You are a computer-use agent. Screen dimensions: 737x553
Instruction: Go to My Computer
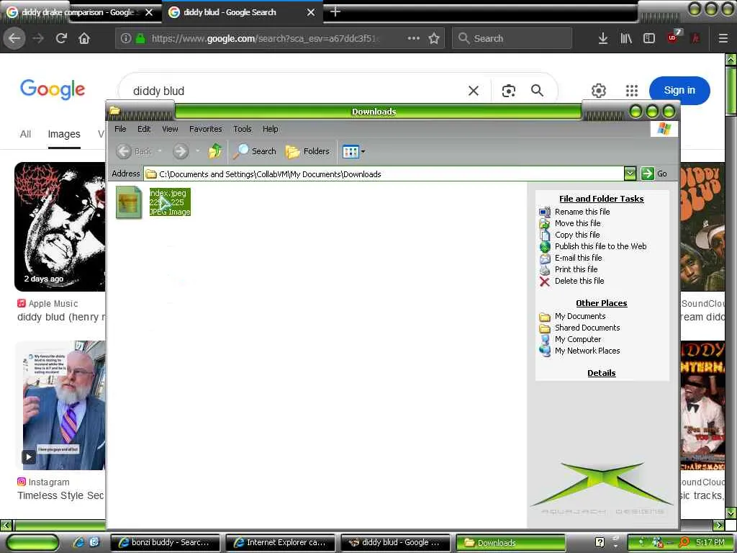pyautogui.click(x=578, y=339)
